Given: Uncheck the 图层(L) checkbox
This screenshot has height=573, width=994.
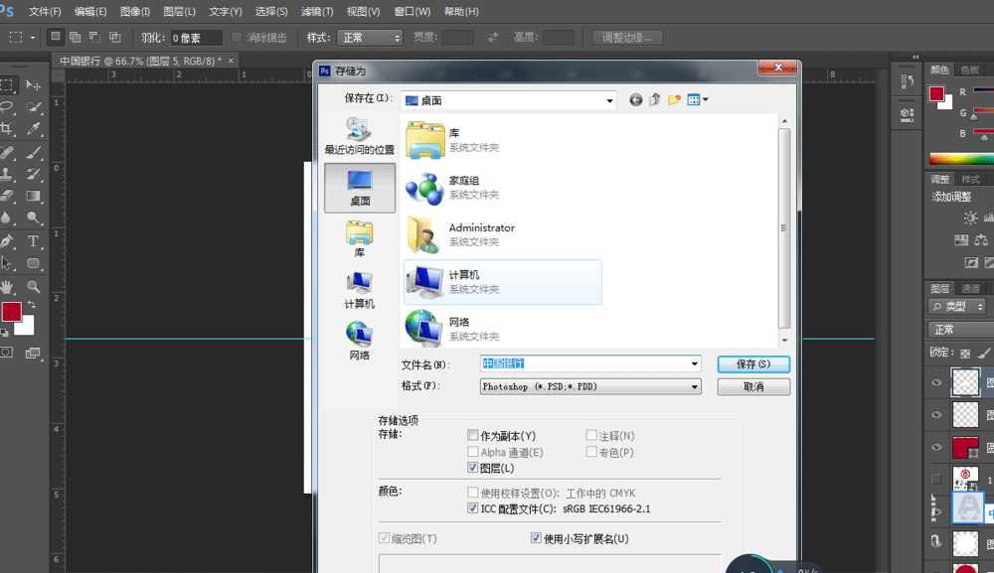Looking at the screenshot, I should (474, 468).
